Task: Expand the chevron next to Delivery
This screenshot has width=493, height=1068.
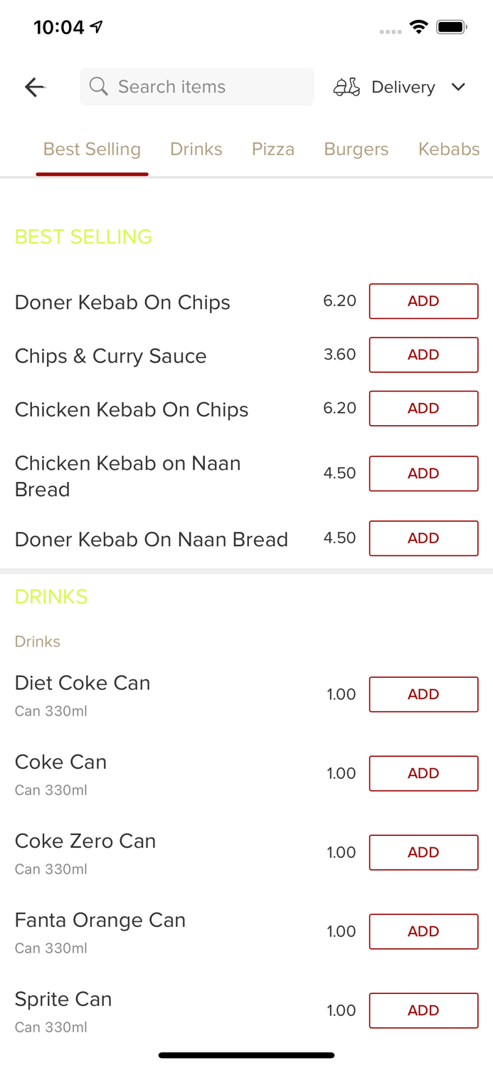Action: tap(459, 87)
